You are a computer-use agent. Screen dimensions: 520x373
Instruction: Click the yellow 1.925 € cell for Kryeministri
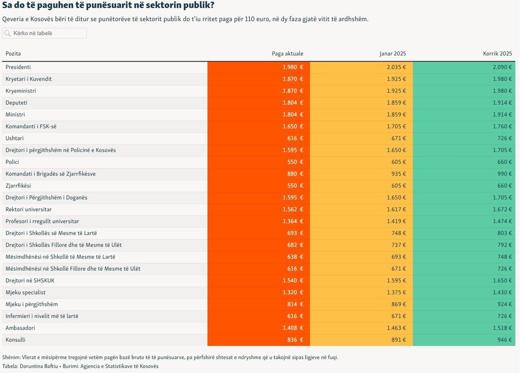coord(396,91)
